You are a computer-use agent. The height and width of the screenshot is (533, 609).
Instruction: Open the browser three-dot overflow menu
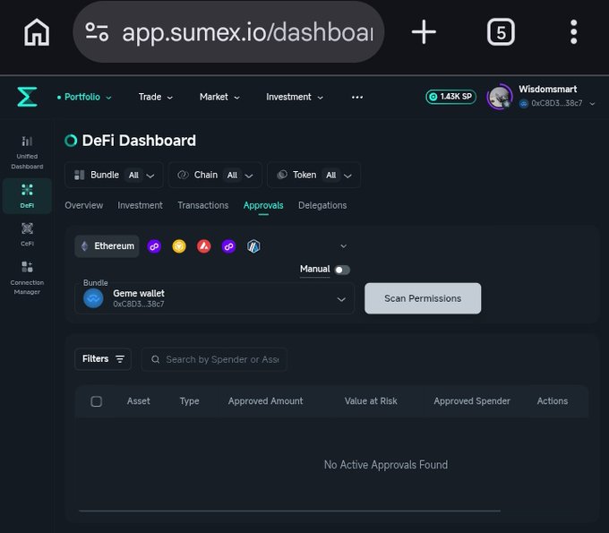[x=574, y=32]
